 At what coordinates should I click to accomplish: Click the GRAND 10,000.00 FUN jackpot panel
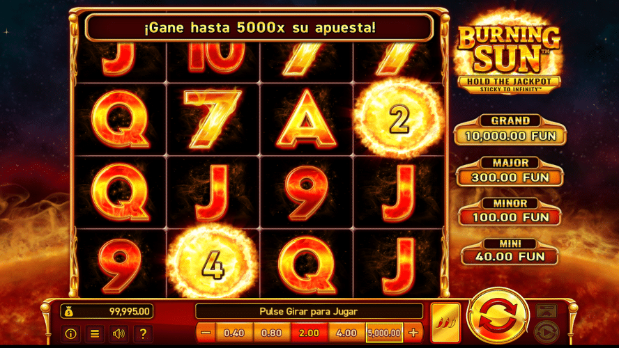pos(510,130)
